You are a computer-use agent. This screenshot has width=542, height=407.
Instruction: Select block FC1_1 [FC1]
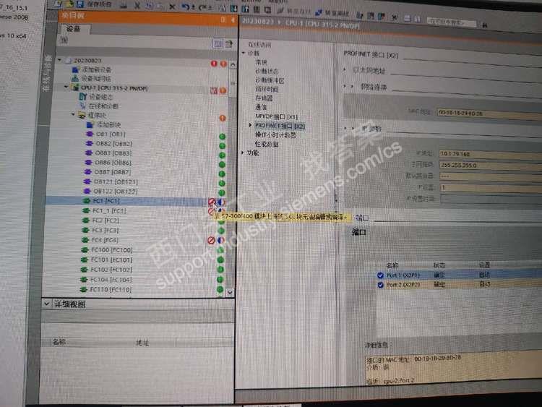coord(104,210)
